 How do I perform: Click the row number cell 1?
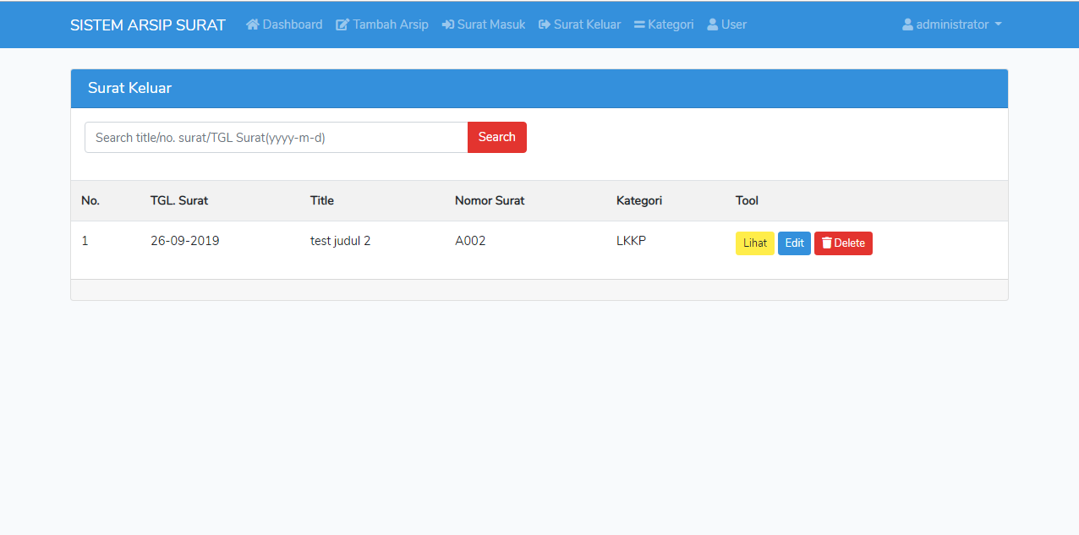[85, 241]
